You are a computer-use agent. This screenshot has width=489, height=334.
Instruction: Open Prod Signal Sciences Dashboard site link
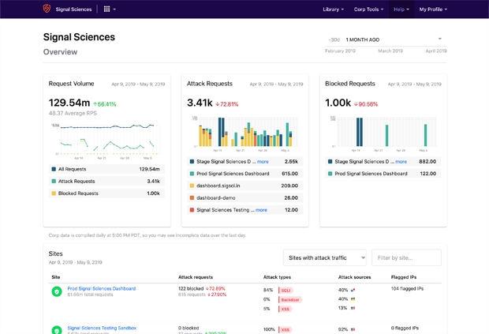(x=101, y=288)
